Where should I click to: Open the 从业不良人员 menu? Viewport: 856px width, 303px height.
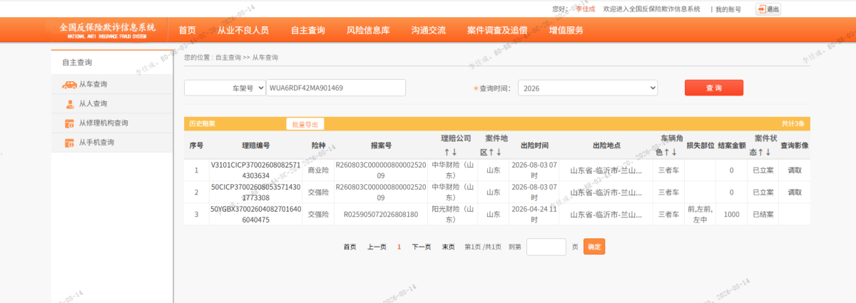pyautogui.click(x=243, y=30)
